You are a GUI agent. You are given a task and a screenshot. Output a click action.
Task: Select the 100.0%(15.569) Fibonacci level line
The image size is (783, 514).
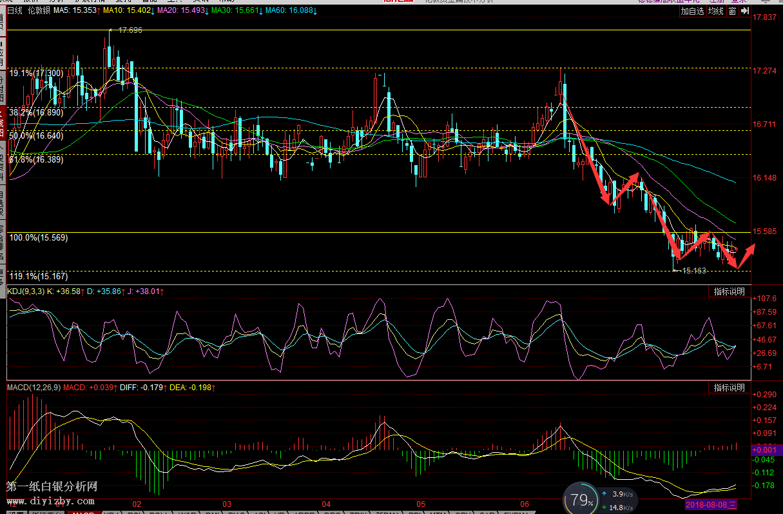coord(37,238)
